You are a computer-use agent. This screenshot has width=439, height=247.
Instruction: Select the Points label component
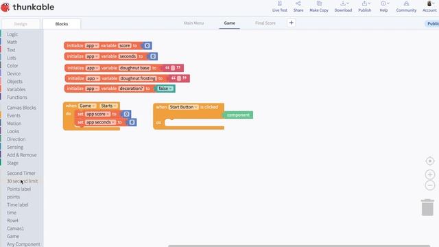19,189
